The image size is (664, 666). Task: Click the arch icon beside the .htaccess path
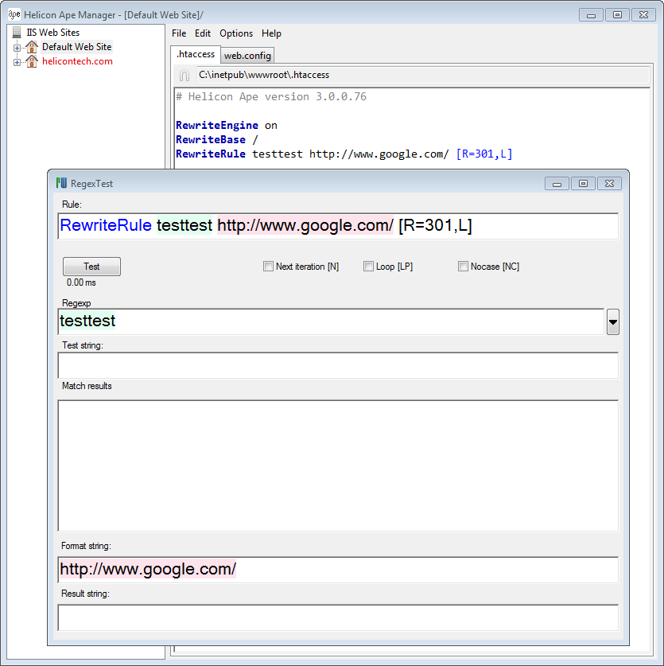(x=184, y=76)
